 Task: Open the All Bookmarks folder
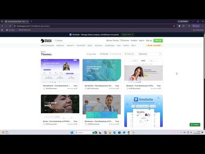tap(198, 30)
